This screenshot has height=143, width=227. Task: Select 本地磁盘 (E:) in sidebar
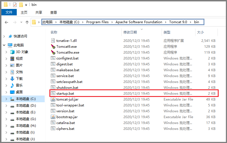pos(26,112)
